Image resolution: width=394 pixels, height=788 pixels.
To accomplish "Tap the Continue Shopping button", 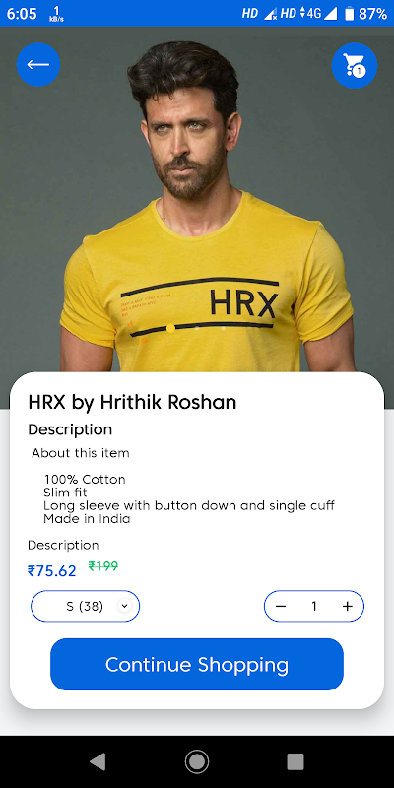I will coord(197,664).
